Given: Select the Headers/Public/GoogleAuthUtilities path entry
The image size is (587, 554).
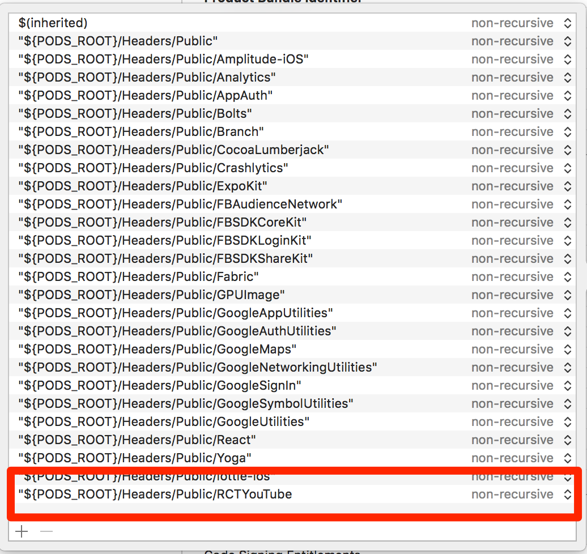Looking at the screenshot, I should 177,331.
